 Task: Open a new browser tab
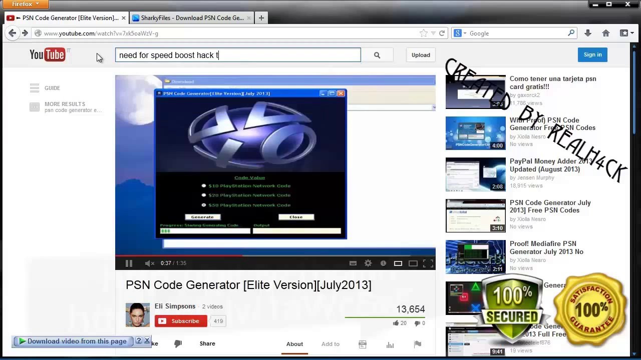261,18
